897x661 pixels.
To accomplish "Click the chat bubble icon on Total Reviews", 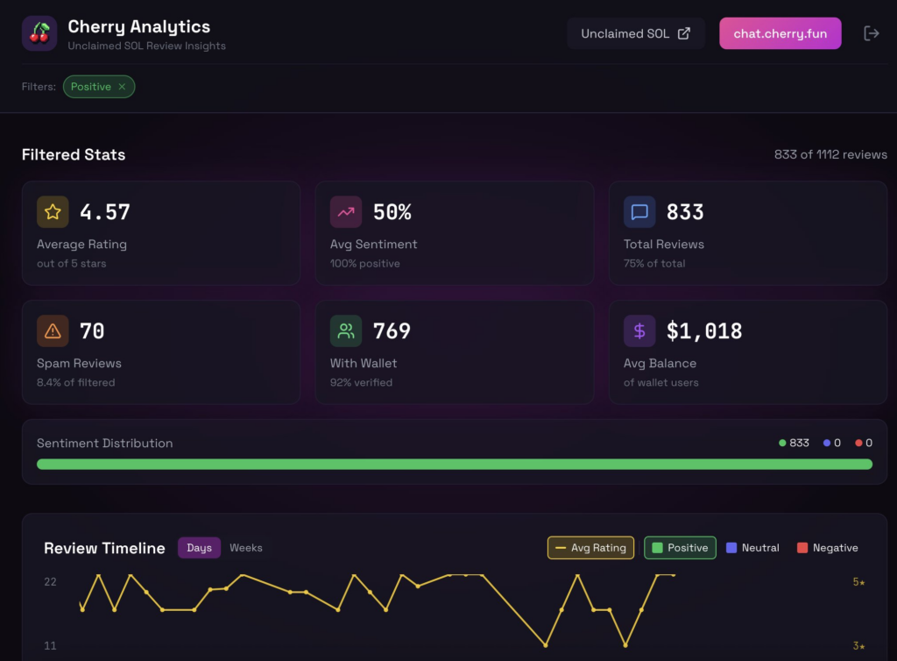I will (x=639, y=211).
